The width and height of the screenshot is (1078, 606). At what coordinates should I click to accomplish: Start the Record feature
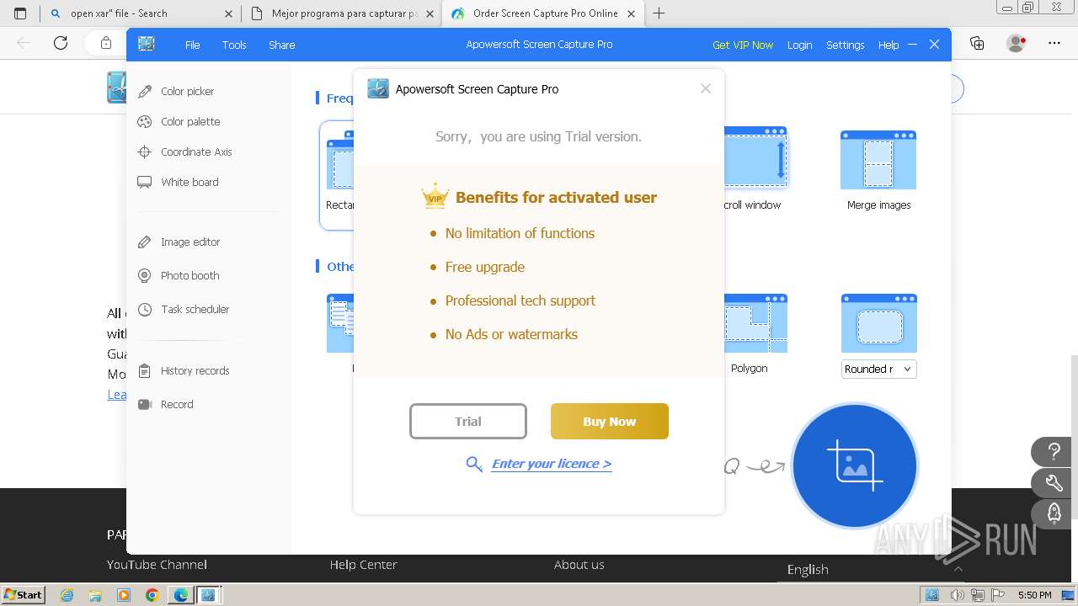point(165,404)
